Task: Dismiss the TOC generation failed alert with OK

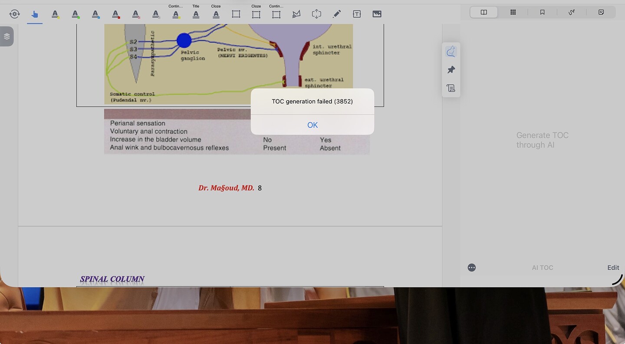Action: 312,125
